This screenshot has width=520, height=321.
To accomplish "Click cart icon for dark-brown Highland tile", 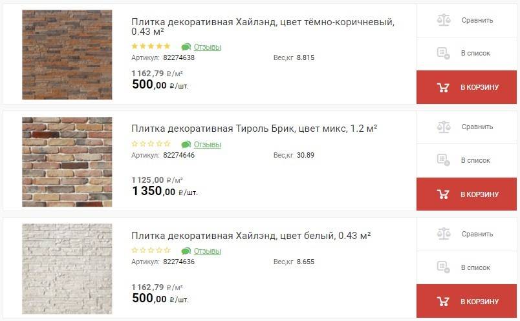I will [x=443, y=87].
